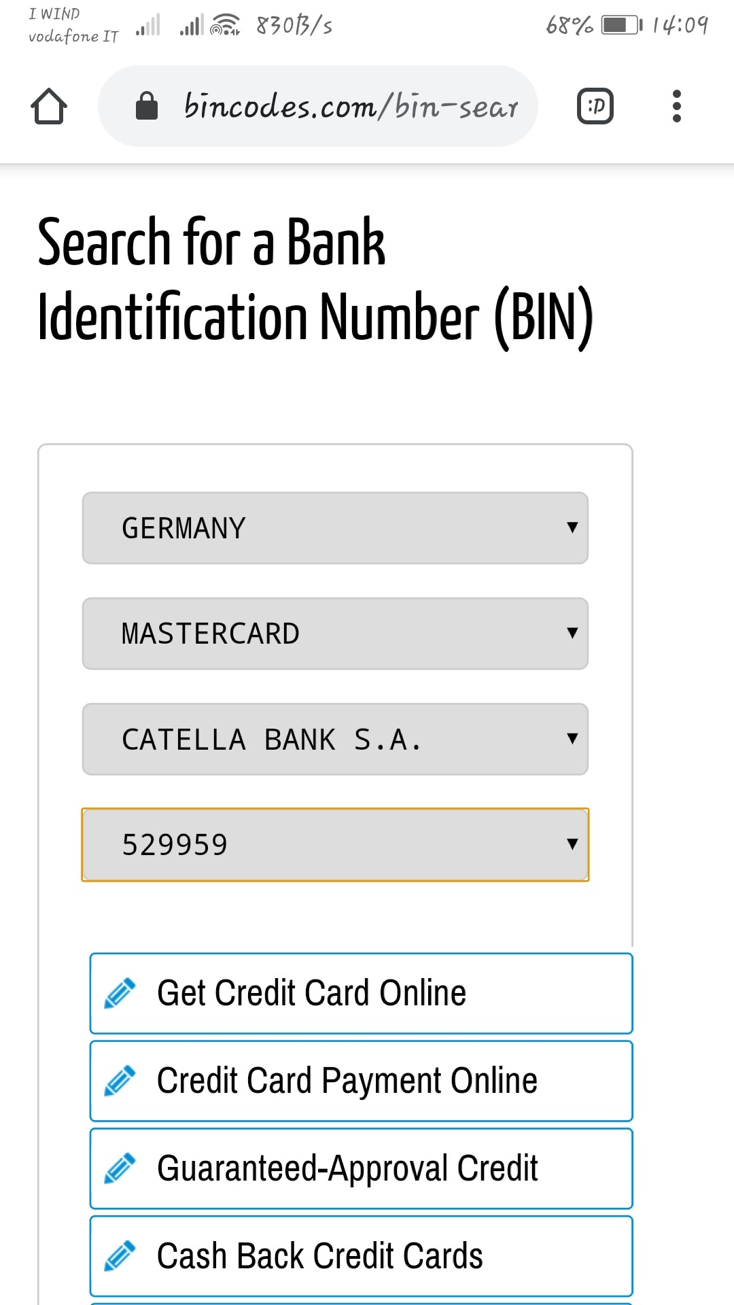Open the GERMANY country dropdown
Screen dimensions: 734x1305
tap(335, 528)
